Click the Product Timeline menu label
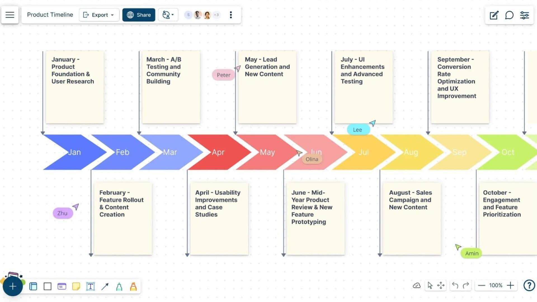This screenshot has height=302, width=537. [x=50, y=15]
